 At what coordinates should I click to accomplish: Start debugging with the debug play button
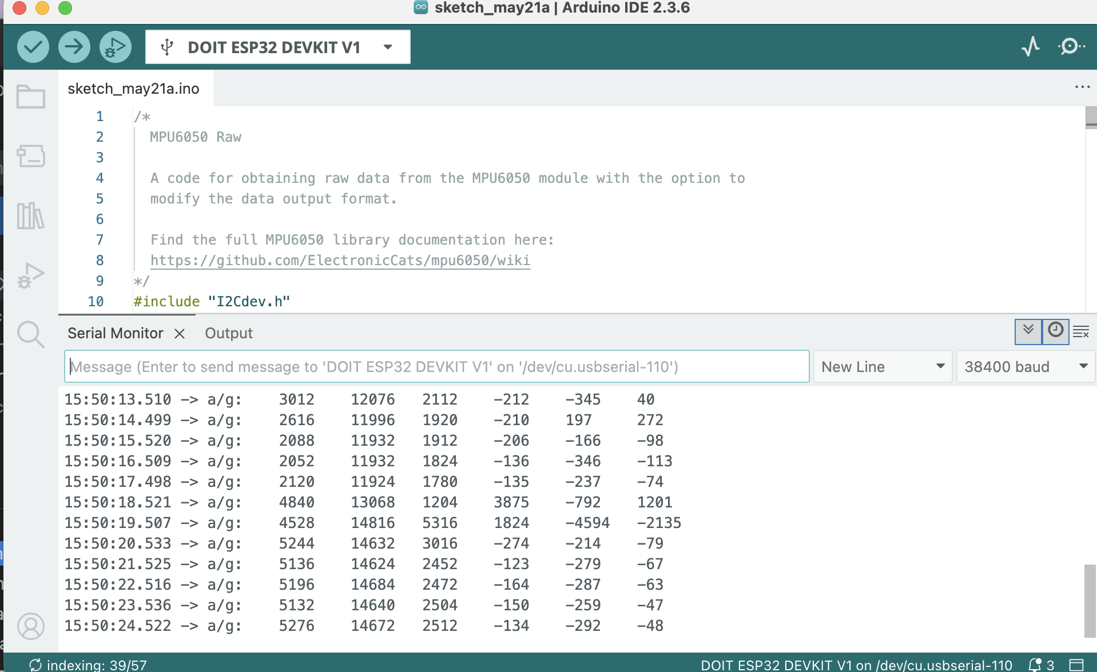tap(116, 47)
